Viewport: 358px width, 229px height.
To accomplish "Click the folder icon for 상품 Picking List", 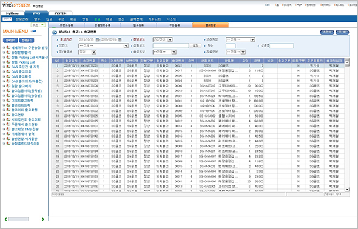I will click(x=8, y=62).
